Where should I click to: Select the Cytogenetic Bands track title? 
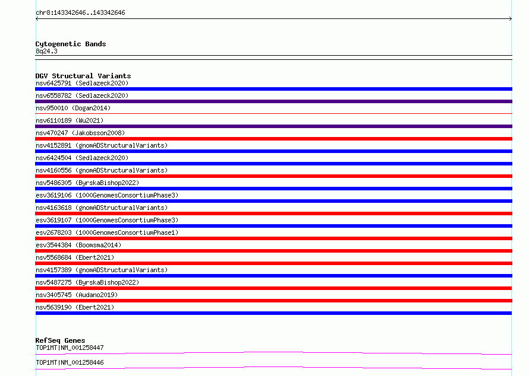click(x=71, y=44)
